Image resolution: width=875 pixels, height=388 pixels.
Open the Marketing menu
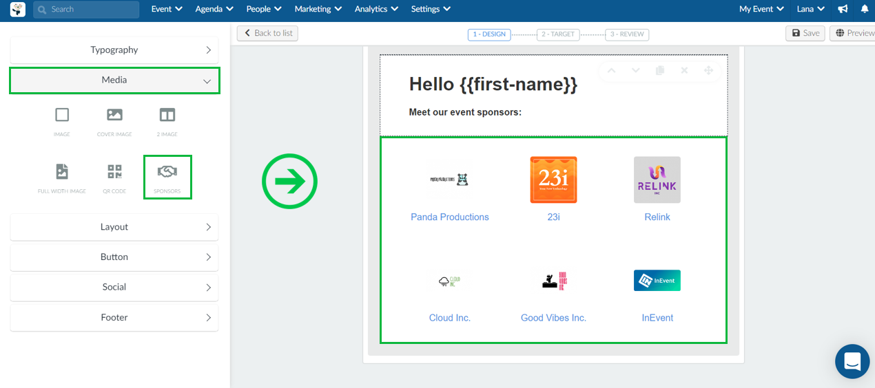[x=318, y=9]
